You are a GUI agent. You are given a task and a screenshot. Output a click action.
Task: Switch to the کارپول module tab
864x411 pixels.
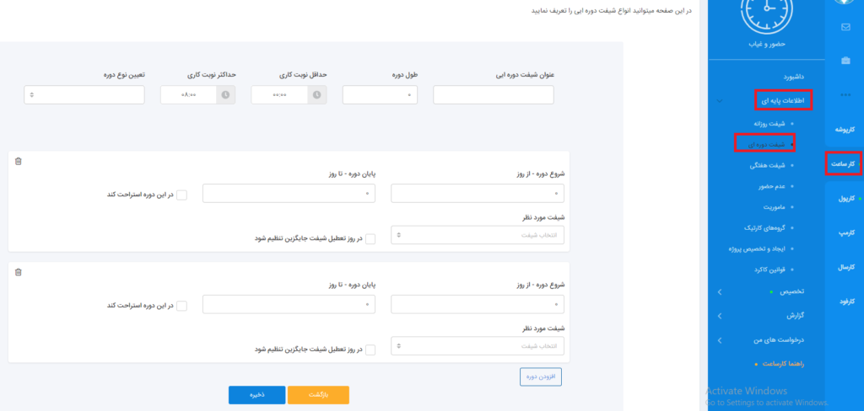pyautogui.click(x=845, y=199)
